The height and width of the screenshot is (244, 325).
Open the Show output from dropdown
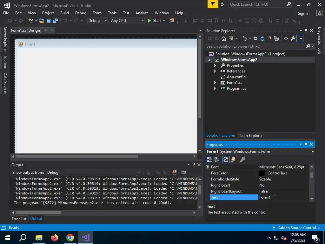tap(94, 173)
